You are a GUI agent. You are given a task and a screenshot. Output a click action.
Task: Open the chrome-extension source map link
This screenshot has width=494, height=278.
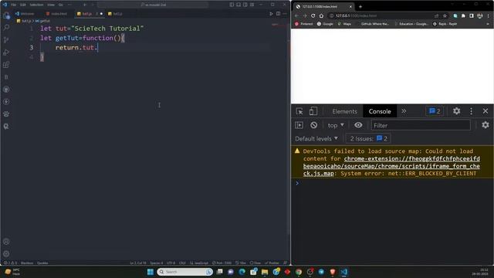391,166
